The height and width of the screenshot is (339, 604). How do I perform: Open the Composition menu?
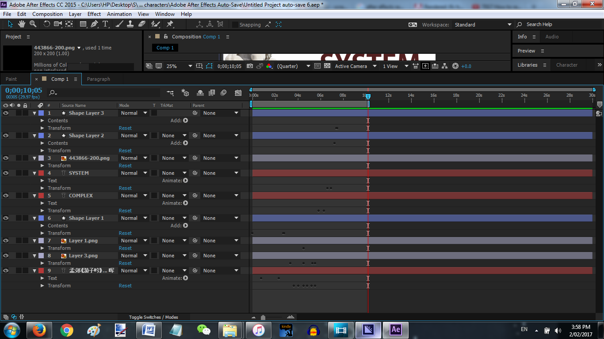(47, 14)
